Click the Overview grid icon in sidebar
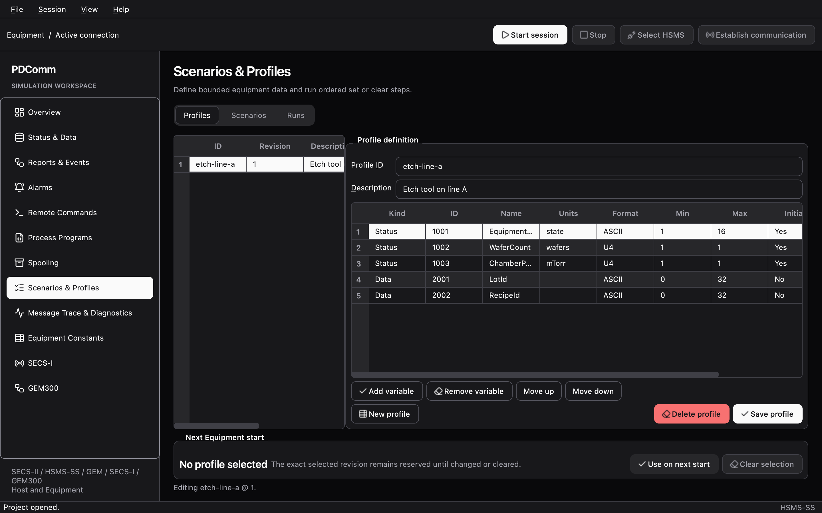Screen dimensions: 822x513 pyautogui.click(x=19, y=112)
